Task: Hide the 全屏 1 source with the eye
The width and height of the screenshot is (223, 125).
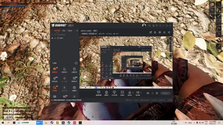Action: pos(52,38)
